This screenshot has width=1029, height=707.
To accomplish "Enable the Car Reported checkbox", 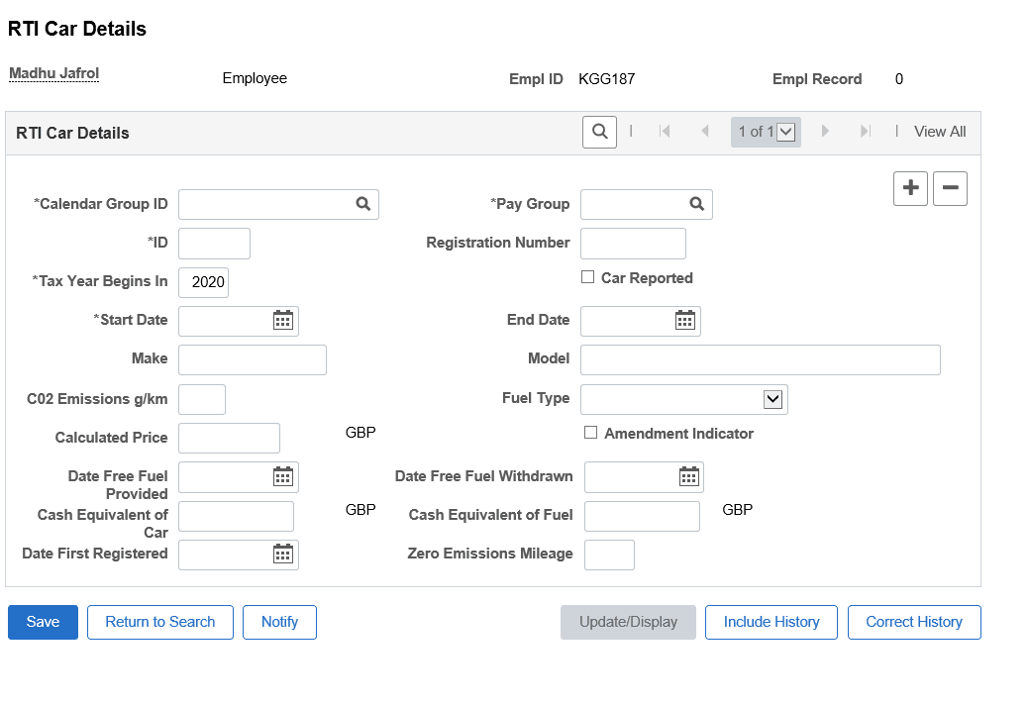I will click(x=588, y=277).
